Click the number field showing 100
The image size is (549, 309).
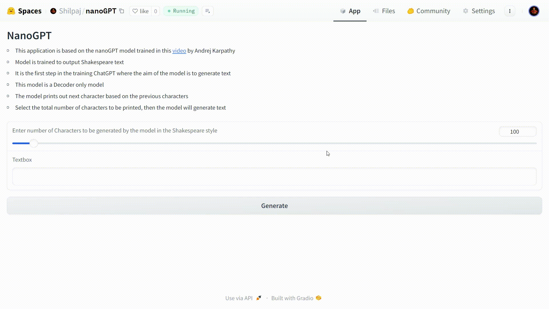[518, 132]
